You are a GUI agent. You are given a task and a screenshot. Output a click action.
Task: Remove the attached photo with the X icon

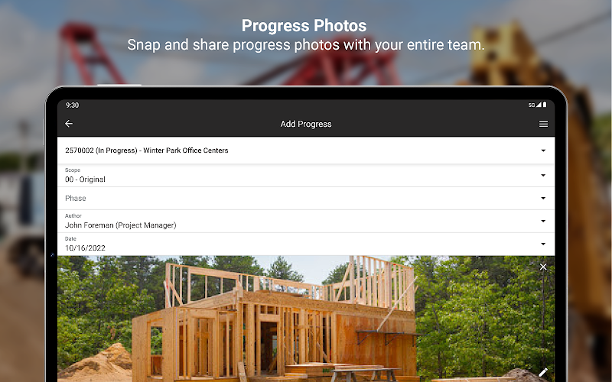[x=543, y=267]
